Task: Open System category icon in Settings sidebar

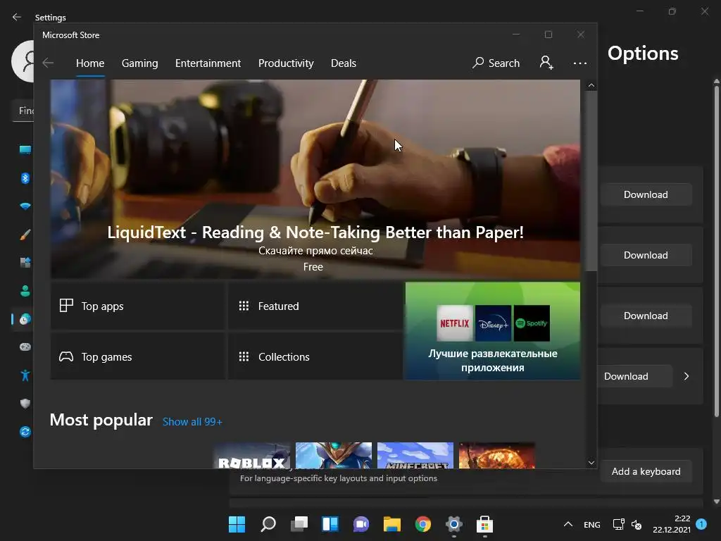Action: point(25,149)
